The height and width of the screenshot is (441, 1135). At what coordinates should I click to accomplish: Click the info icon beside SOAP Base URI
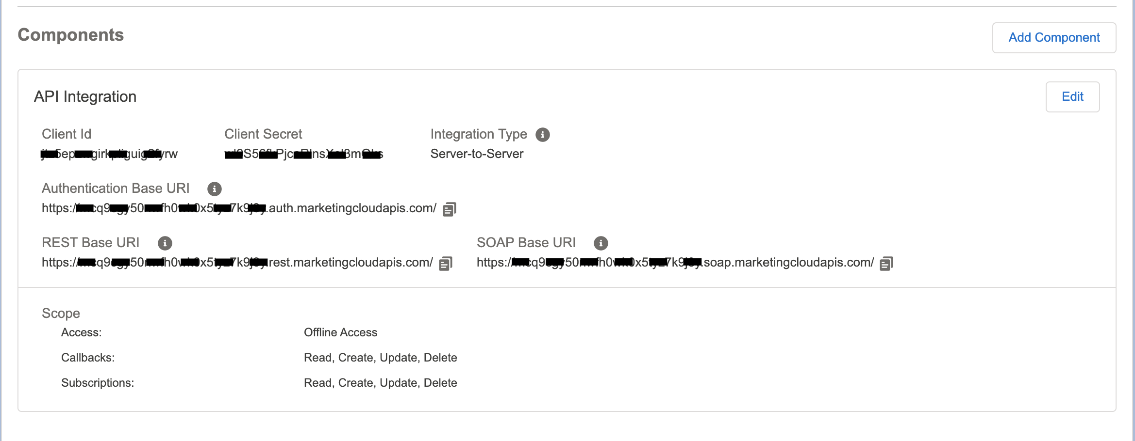point(601,243)
